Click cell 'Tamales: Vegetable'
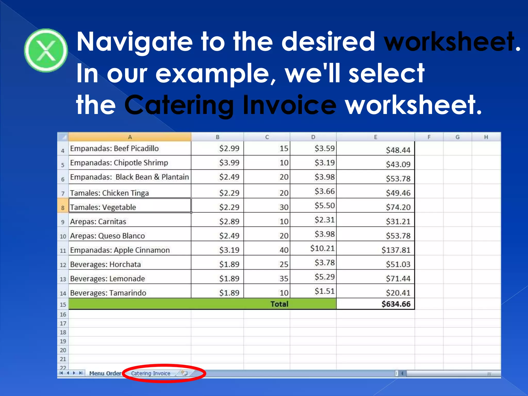Screen dimensions: 528x396 click(130, 205)
